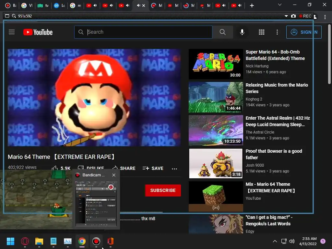Open Chrome three-dot menu
The height and width of the screenshot is (249, 332).
(x=325, y=17)
